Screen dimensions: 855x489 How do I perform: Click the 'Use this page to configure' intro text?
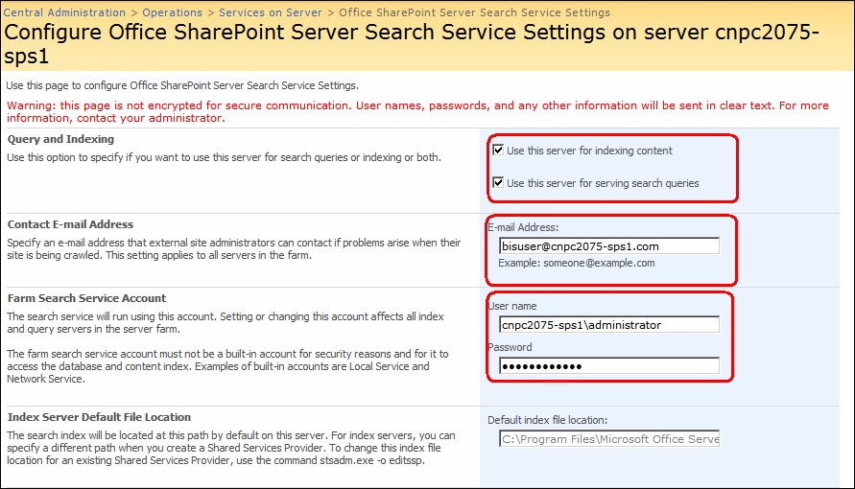tap(182, 85)
